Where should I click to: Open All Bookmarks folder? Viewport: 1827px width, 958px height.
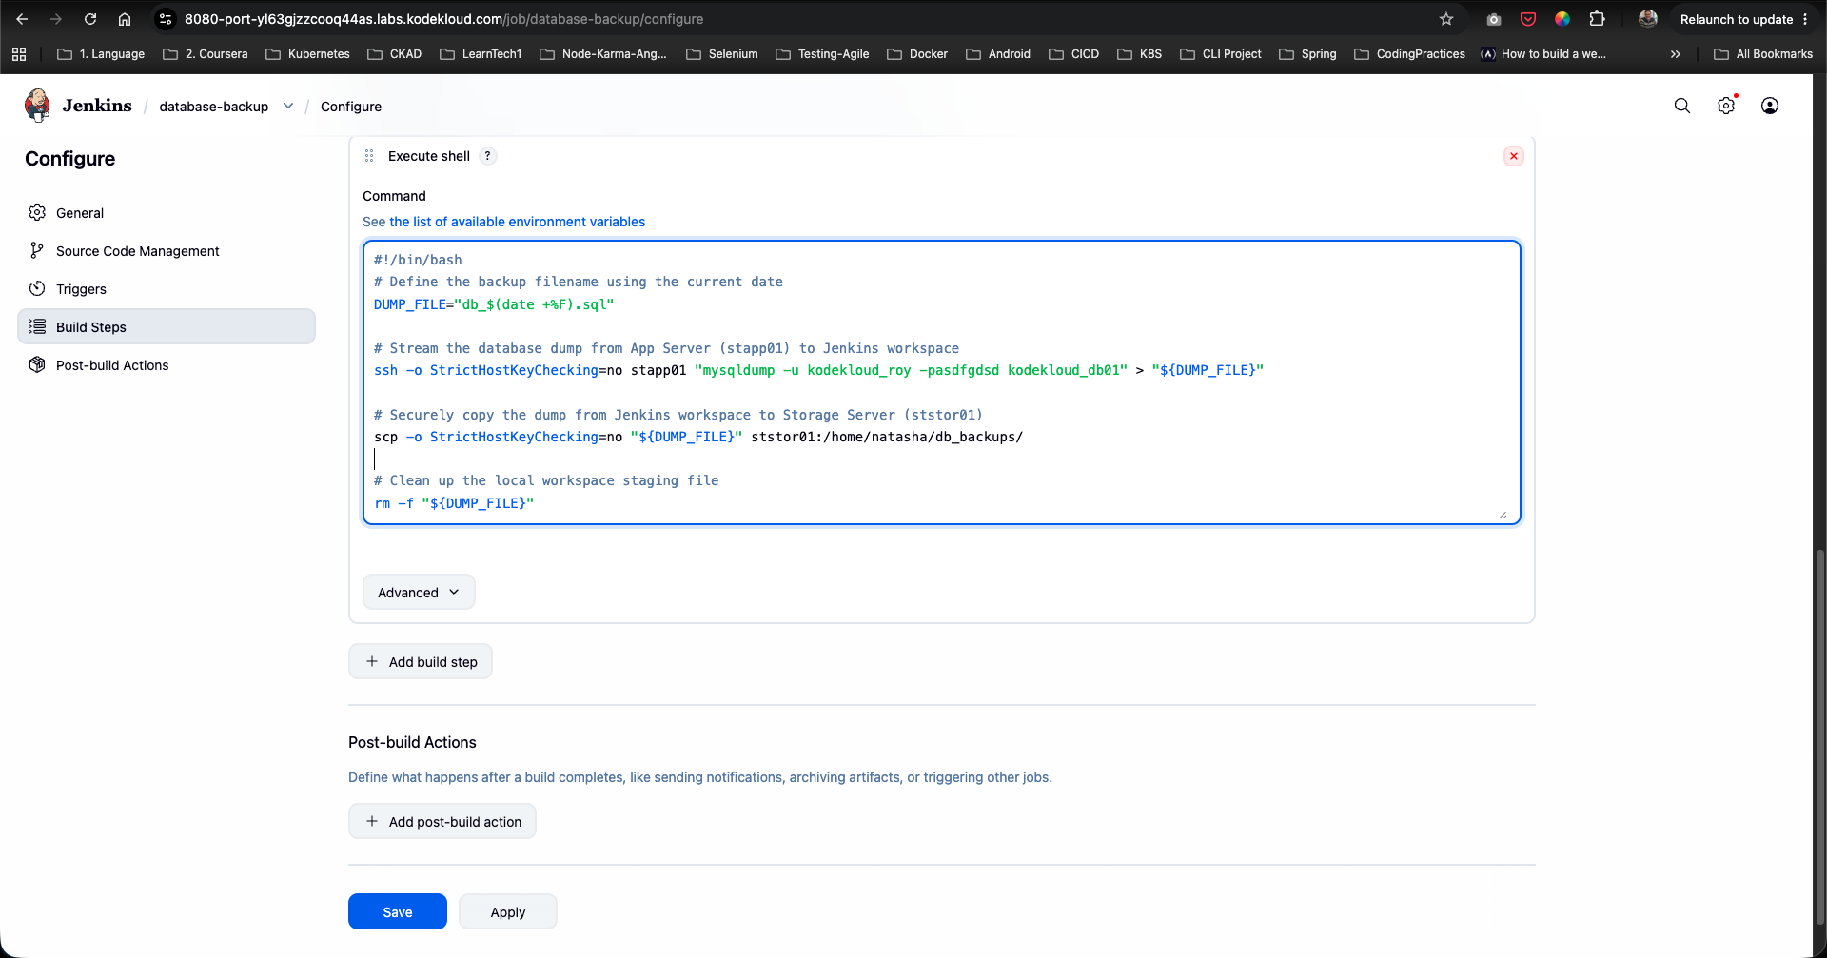coord(1763,54)
